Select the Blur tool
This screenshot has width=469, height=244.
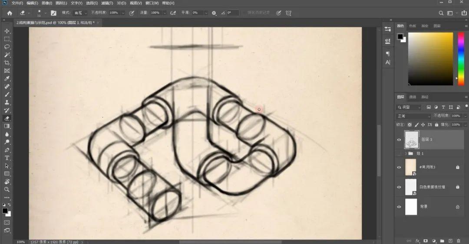[x=7, y=134]
